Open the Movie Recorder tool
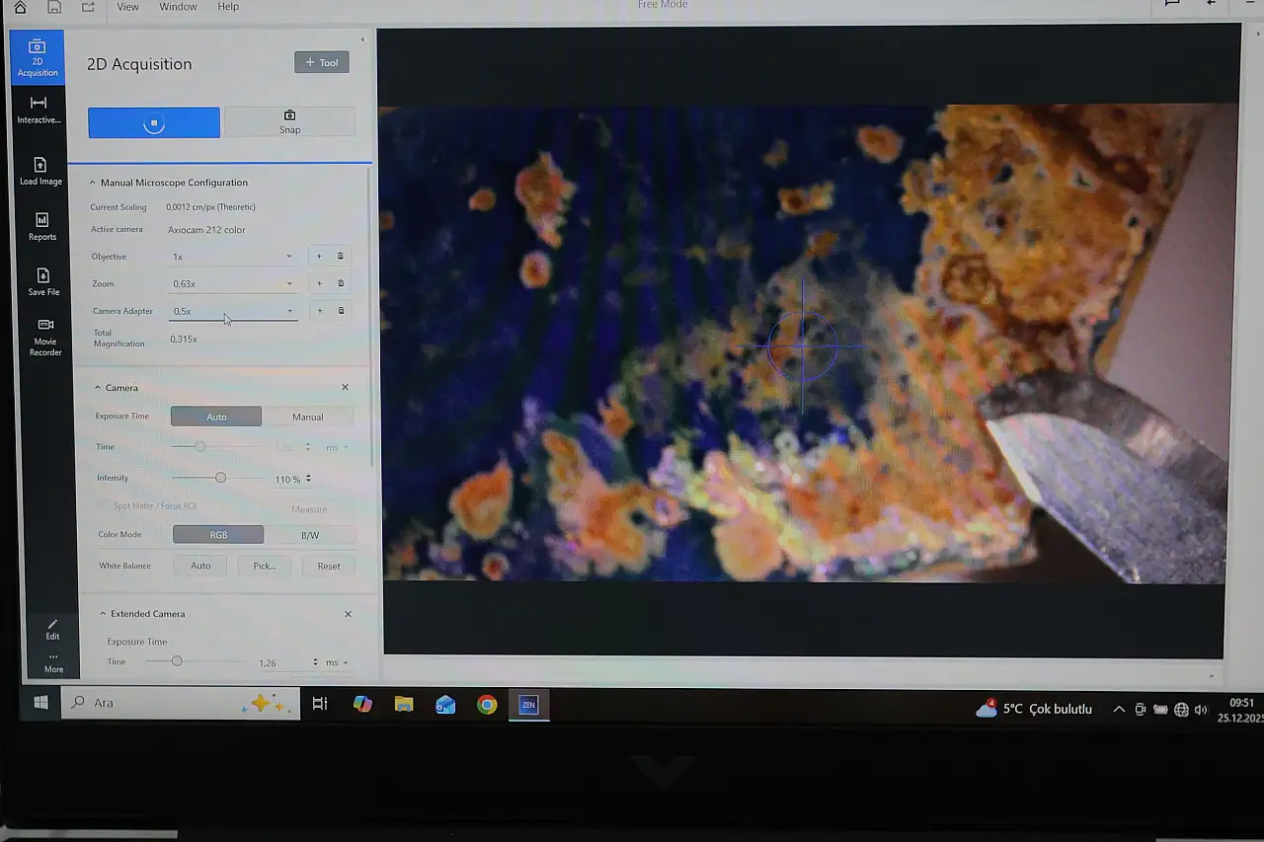Viewport: 1264px width, 842px height. (x=45, y=336)
